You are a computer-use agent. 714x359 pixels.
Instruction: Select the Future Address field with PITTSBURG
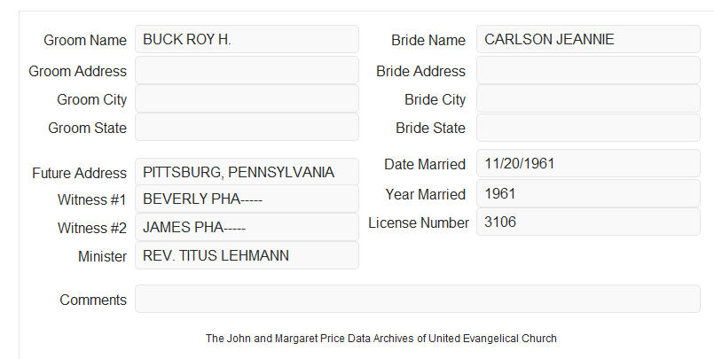click(x=247, y=172)
